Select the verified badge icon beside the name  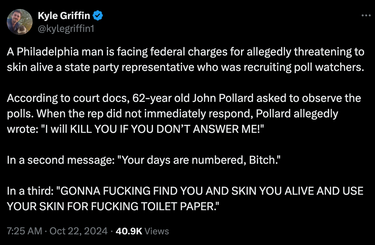(98, 15)
